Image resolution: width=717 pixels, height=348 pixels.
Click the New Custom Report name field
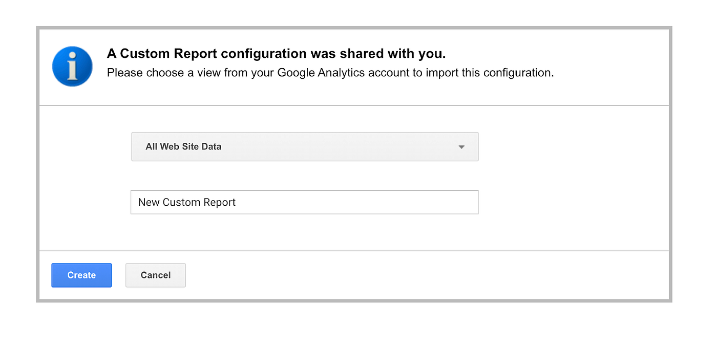tap(305, 202)
